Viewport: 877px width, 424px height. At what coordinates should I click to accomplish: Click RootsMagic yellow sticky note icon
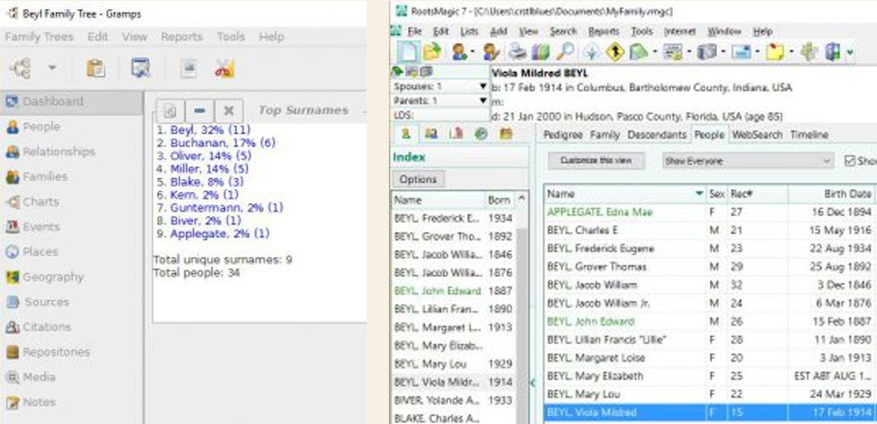pos(776,52)
